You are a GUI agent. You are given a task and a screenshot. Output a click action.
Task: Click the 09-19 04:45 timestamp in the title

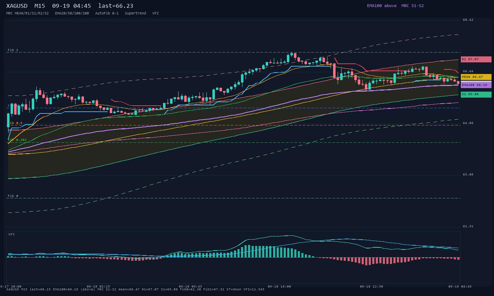(x=71, y=6)
